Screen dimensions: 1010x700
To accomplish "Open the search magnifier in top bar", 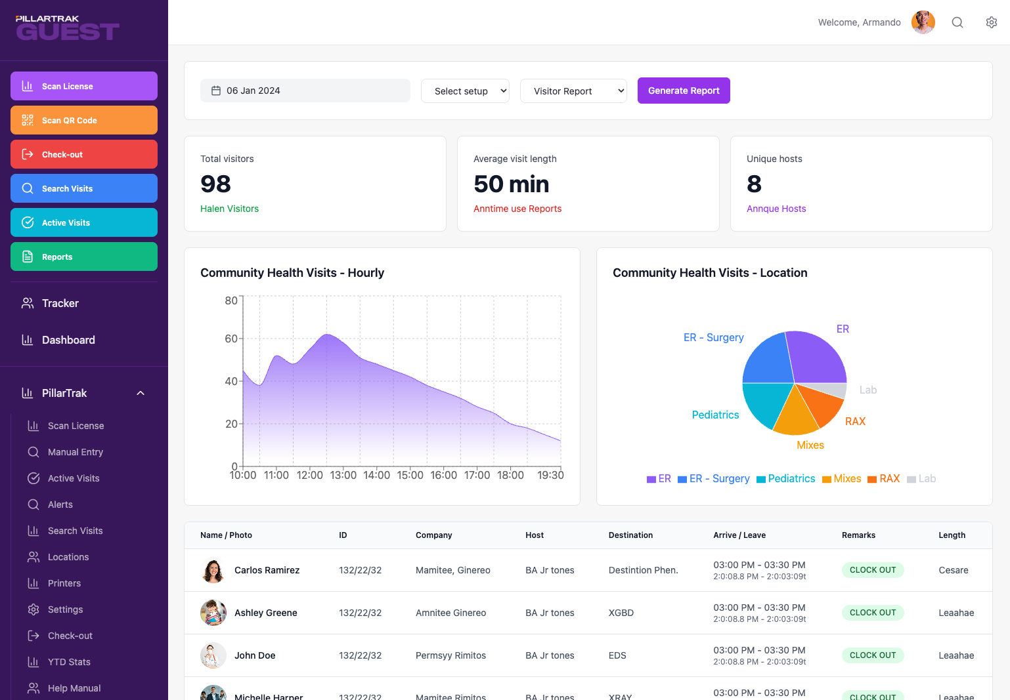I will (x=957, y=22).
